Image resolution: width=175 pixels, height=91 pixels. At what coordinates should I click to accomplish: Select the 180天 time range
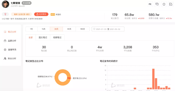(x=83, y=29)
